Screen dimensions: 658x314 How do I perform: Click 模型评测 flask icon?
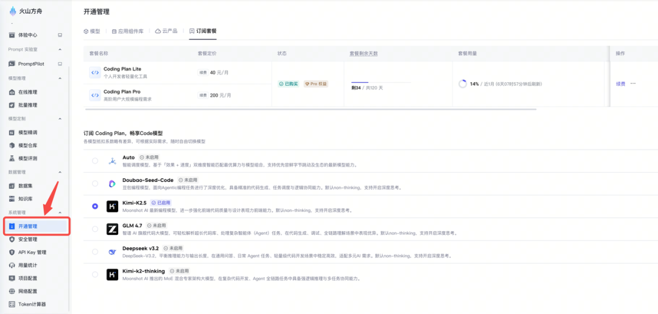click(12, 158)
